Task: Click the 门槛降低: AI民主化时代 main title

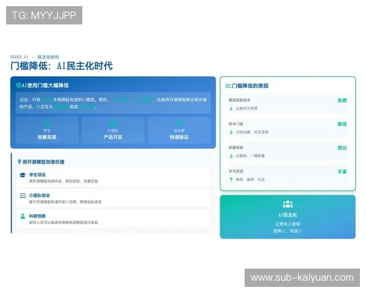Action: click(62, 66)
